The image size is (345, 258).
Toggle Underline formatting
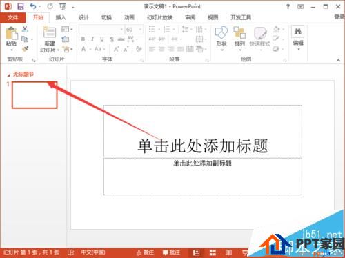102,39
